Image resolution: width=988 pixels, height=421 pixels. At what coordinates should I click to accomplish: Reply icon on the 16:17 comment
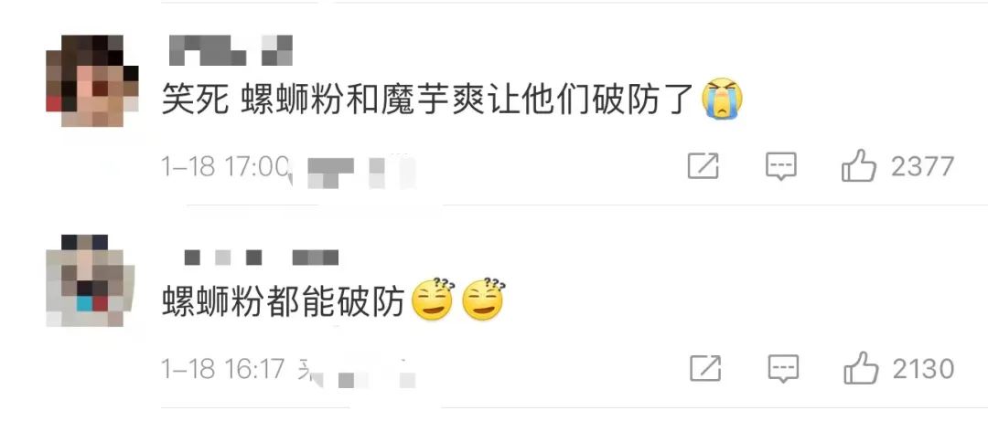(x=783, y=369)
